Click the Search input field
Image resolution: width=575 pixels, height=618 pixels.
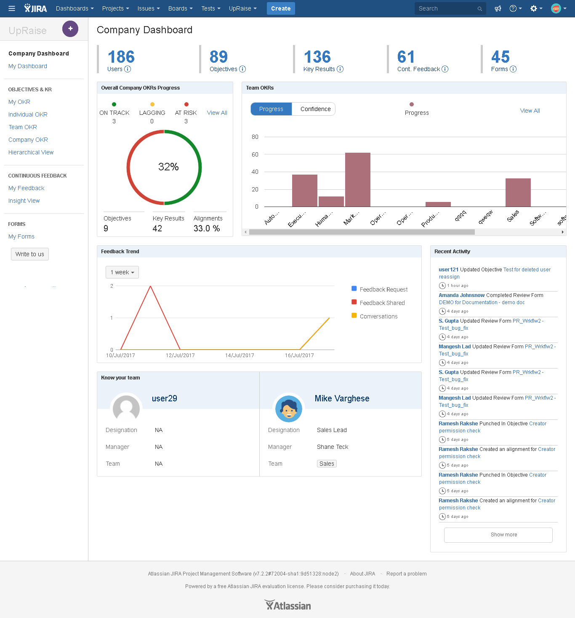pyautogui.click(x=450, y=8)
